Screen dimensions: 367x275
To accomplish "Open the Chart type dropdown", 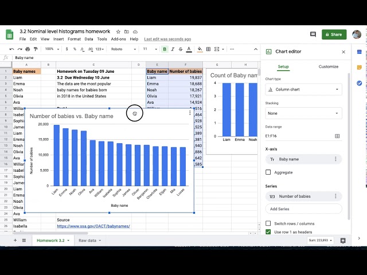I will click(303, 89).
